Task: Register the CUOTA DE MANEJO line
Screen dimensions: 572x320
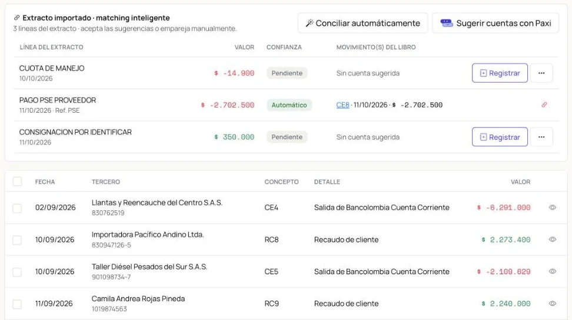Action: click(500, 73)
